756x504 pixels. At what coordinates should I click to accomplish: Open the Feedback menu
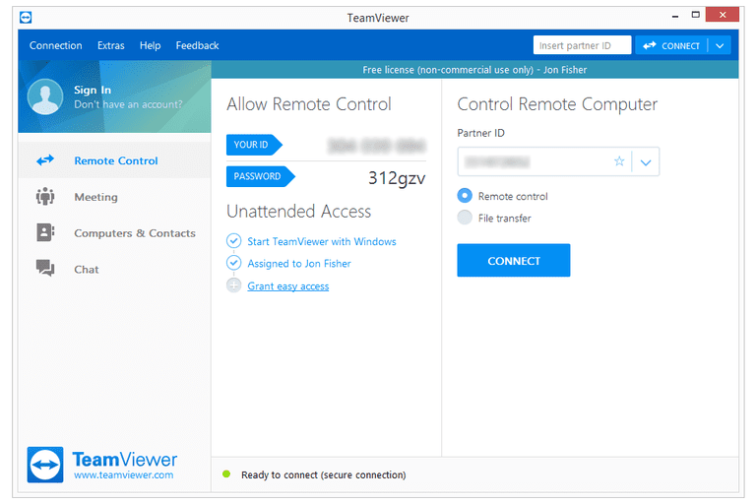197,45
